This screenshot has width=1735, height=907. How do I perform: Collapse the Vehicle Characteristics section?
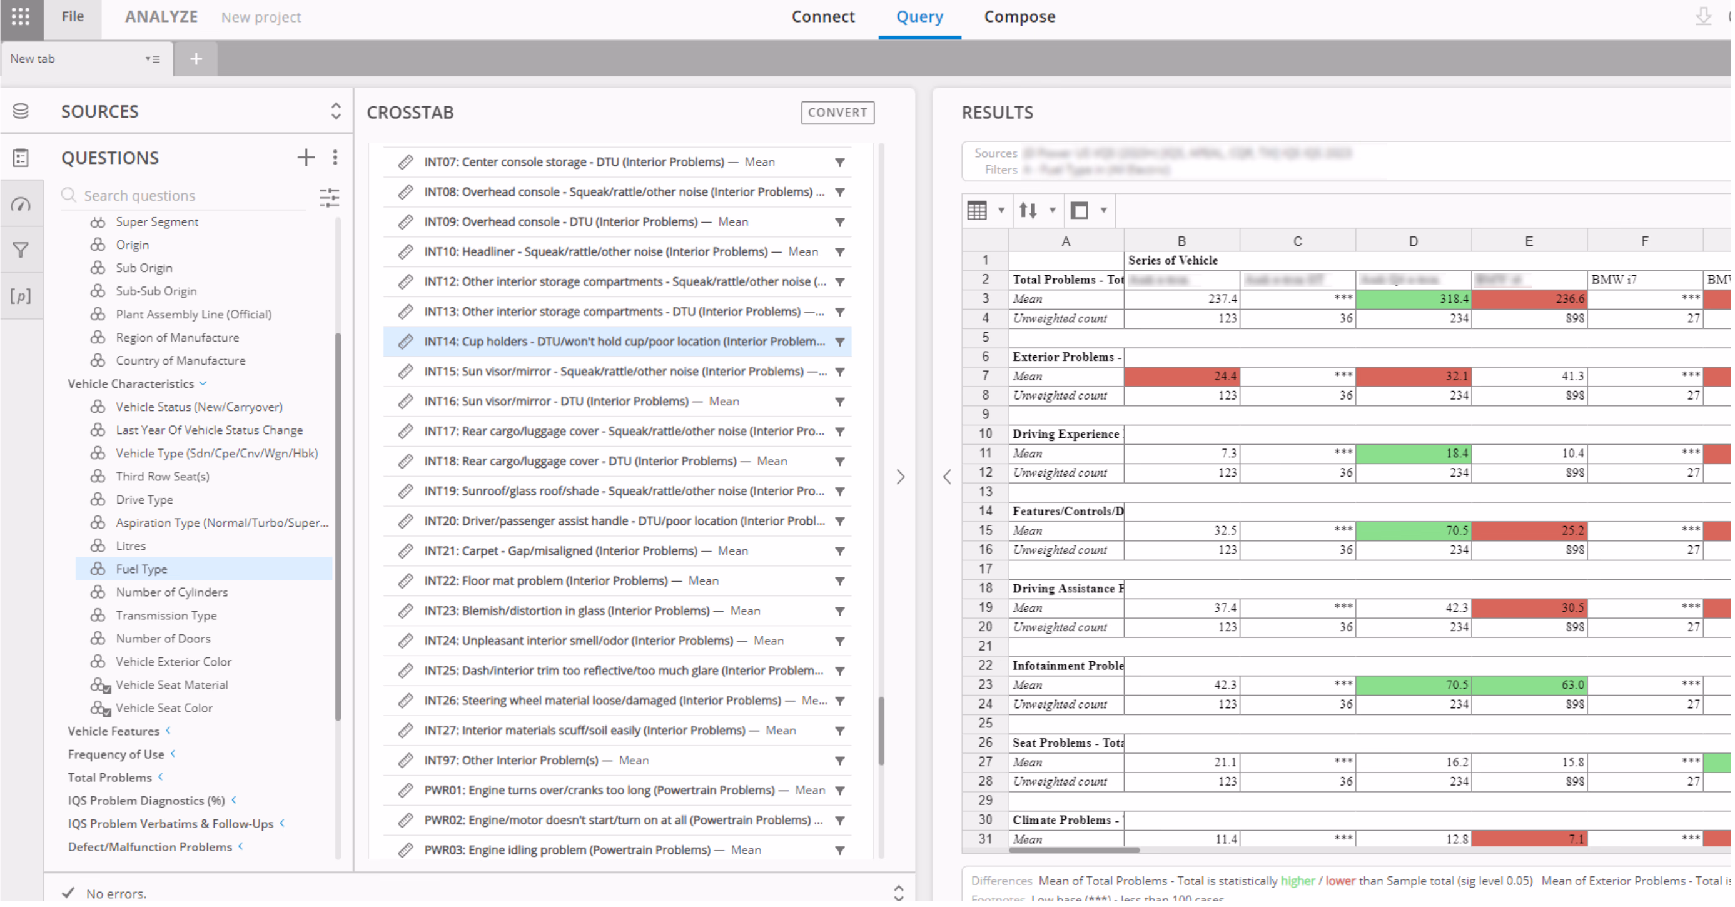pos(203,384)
